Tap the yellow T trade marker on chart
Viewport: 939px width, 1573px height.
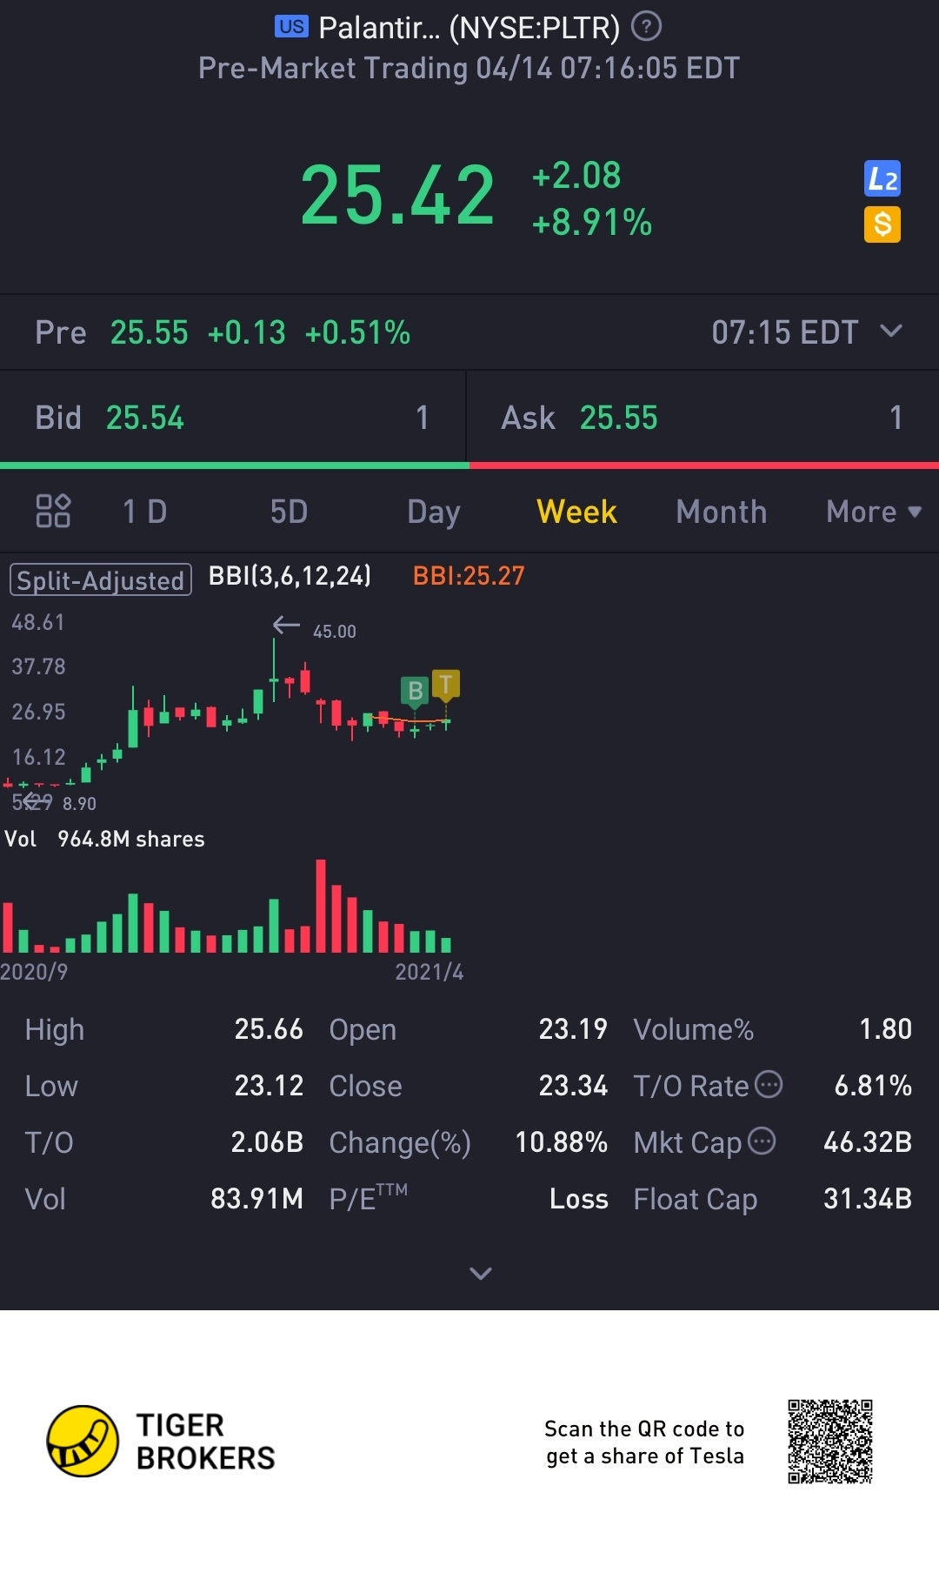coord(446,685)
